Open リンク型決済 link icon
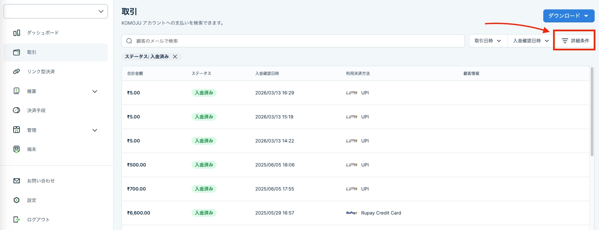 17,71
